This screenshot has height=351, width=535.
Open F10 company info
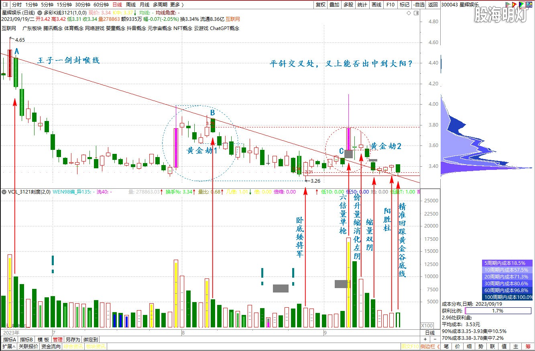(390, 5)
